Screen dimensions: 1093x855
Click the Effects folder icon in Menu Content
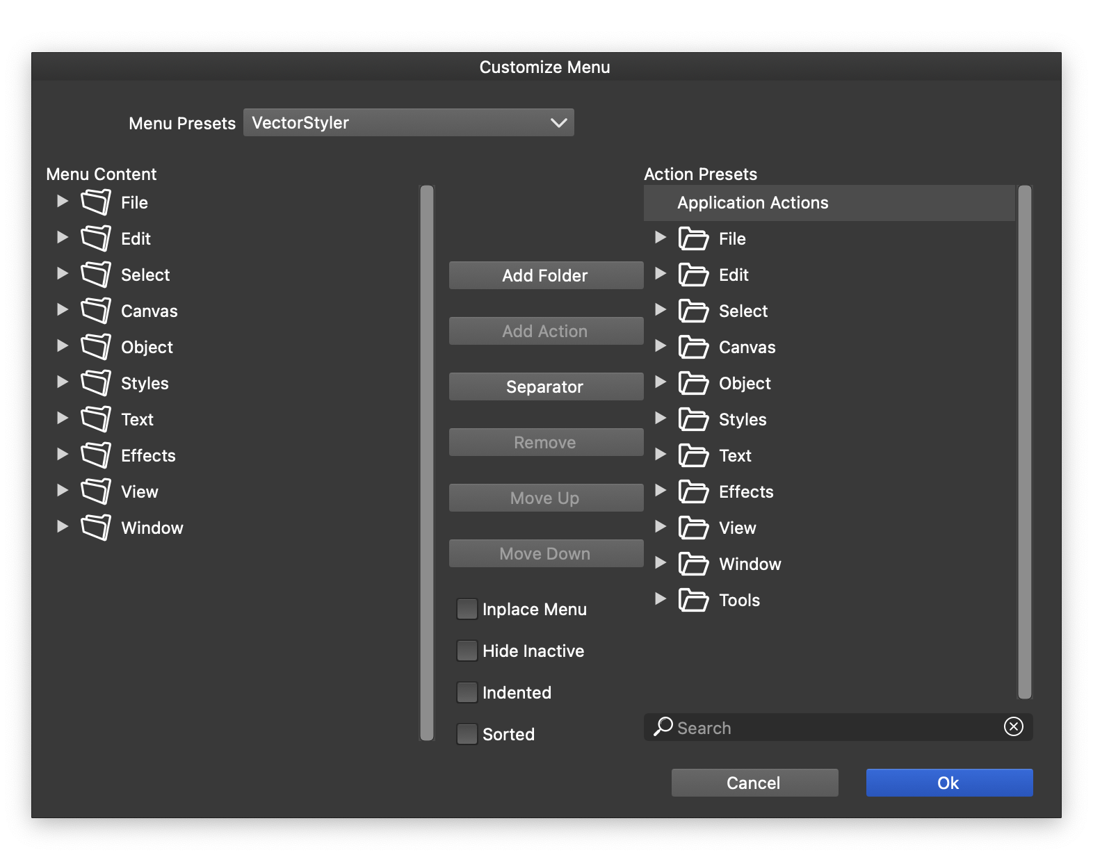click(95, 455)
